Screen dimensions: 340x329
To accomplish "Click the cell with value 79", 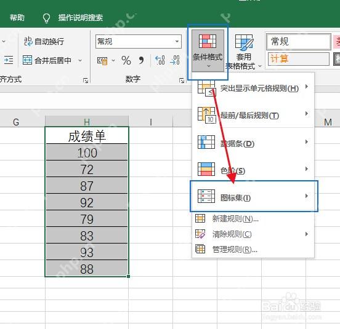I will 87,219.
